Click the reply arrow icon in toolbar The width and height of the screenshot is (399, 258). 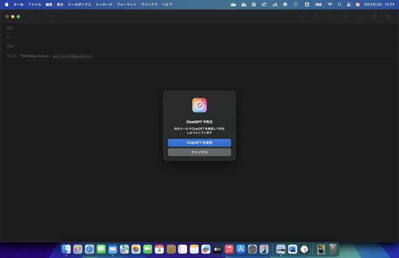301,16
